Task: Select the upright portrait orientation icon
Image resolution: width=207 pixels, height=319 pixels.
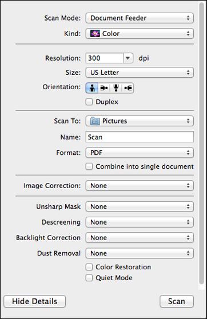Action: tap(92, 88)
